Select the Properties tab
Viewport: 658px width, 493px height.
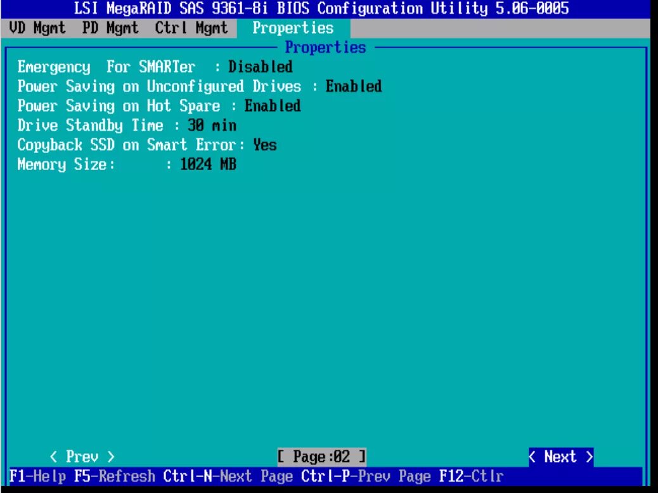[294, 28]
